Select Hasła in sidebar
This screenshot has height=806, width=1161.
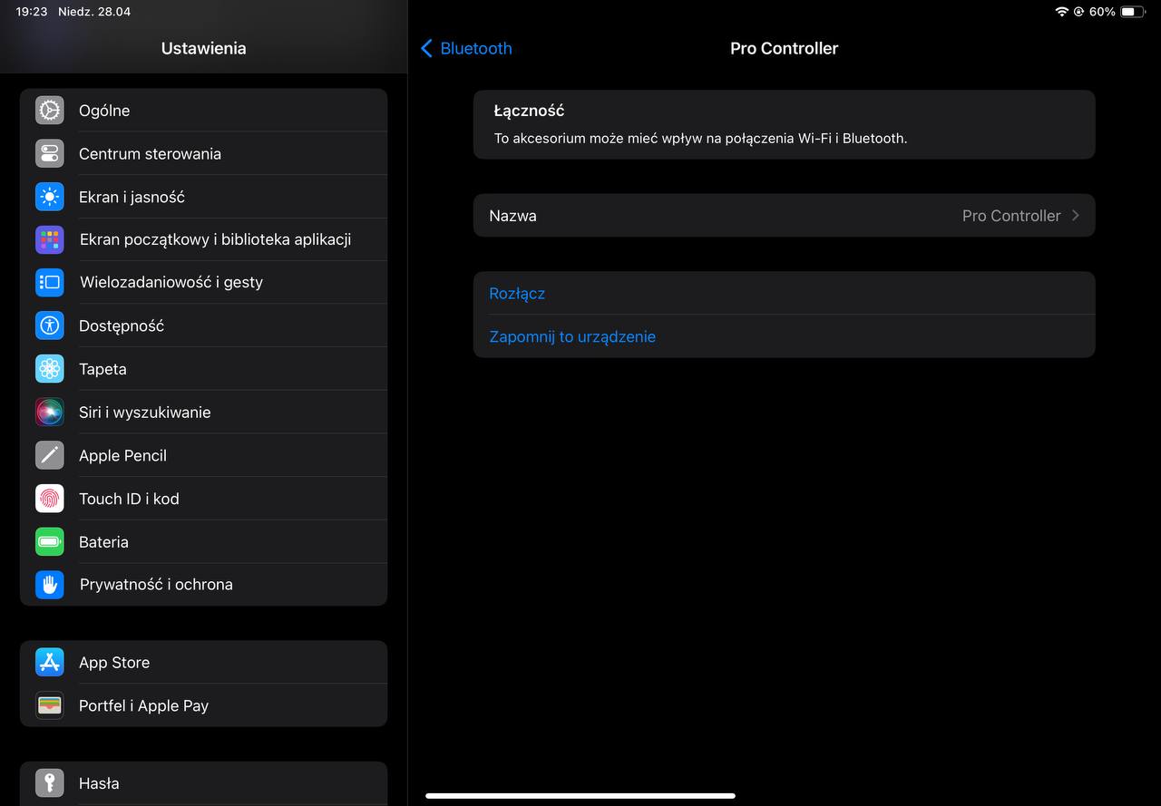[203, 783]
